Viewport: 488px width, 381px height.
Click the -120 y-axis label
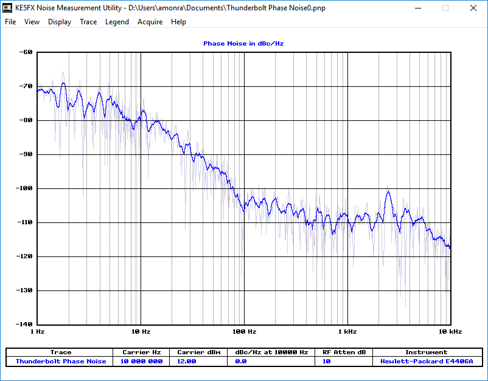(x=24, y=256)
